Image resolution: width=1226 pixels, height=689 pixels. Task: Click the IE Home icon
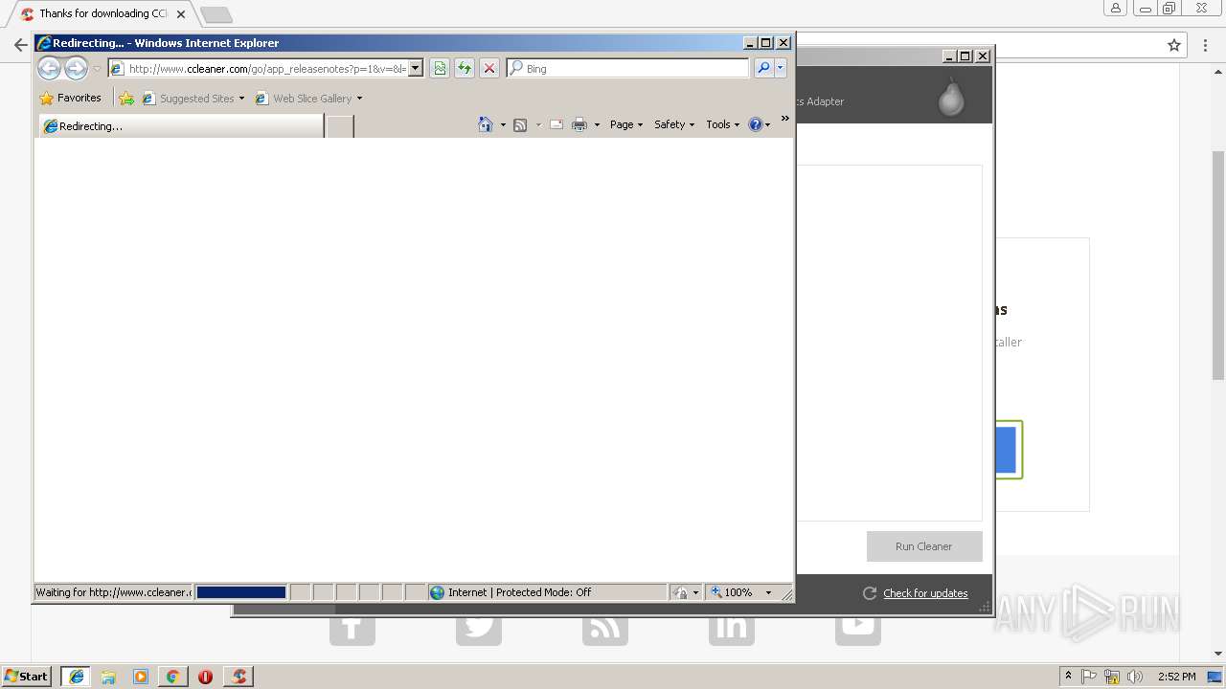pyautogui.click(x=486, y=124)
